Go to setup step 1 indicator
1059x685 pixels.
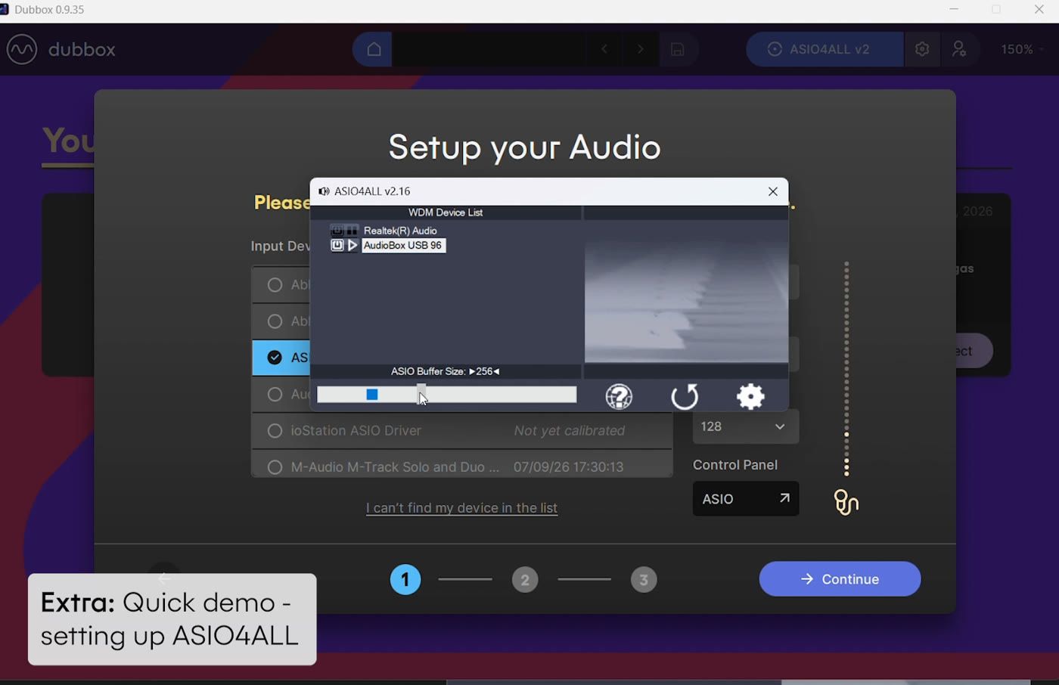pyautogui.click(x=405, y=580)
